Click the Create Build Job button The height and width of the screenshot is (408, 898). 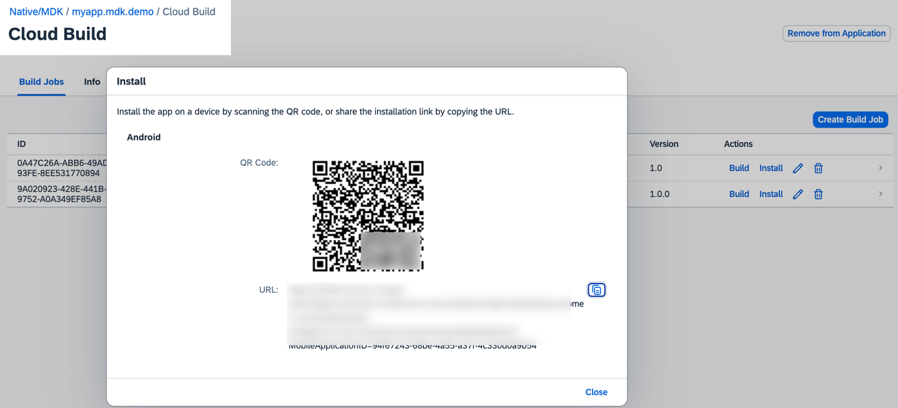click(851, 119)
